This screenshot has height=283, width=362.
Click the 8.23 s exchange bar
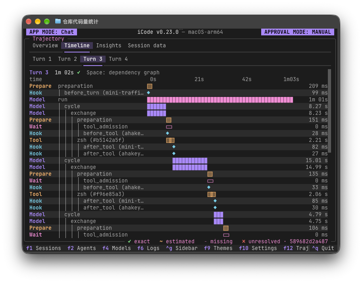[x=156, y=113]
